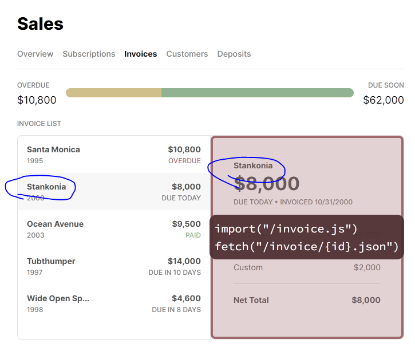Image resolution: width=415 pixels, height=355 pixels.
Task: Click the $9,500 amount for Ocean Avenue
Action: click(x=187, y=224)
